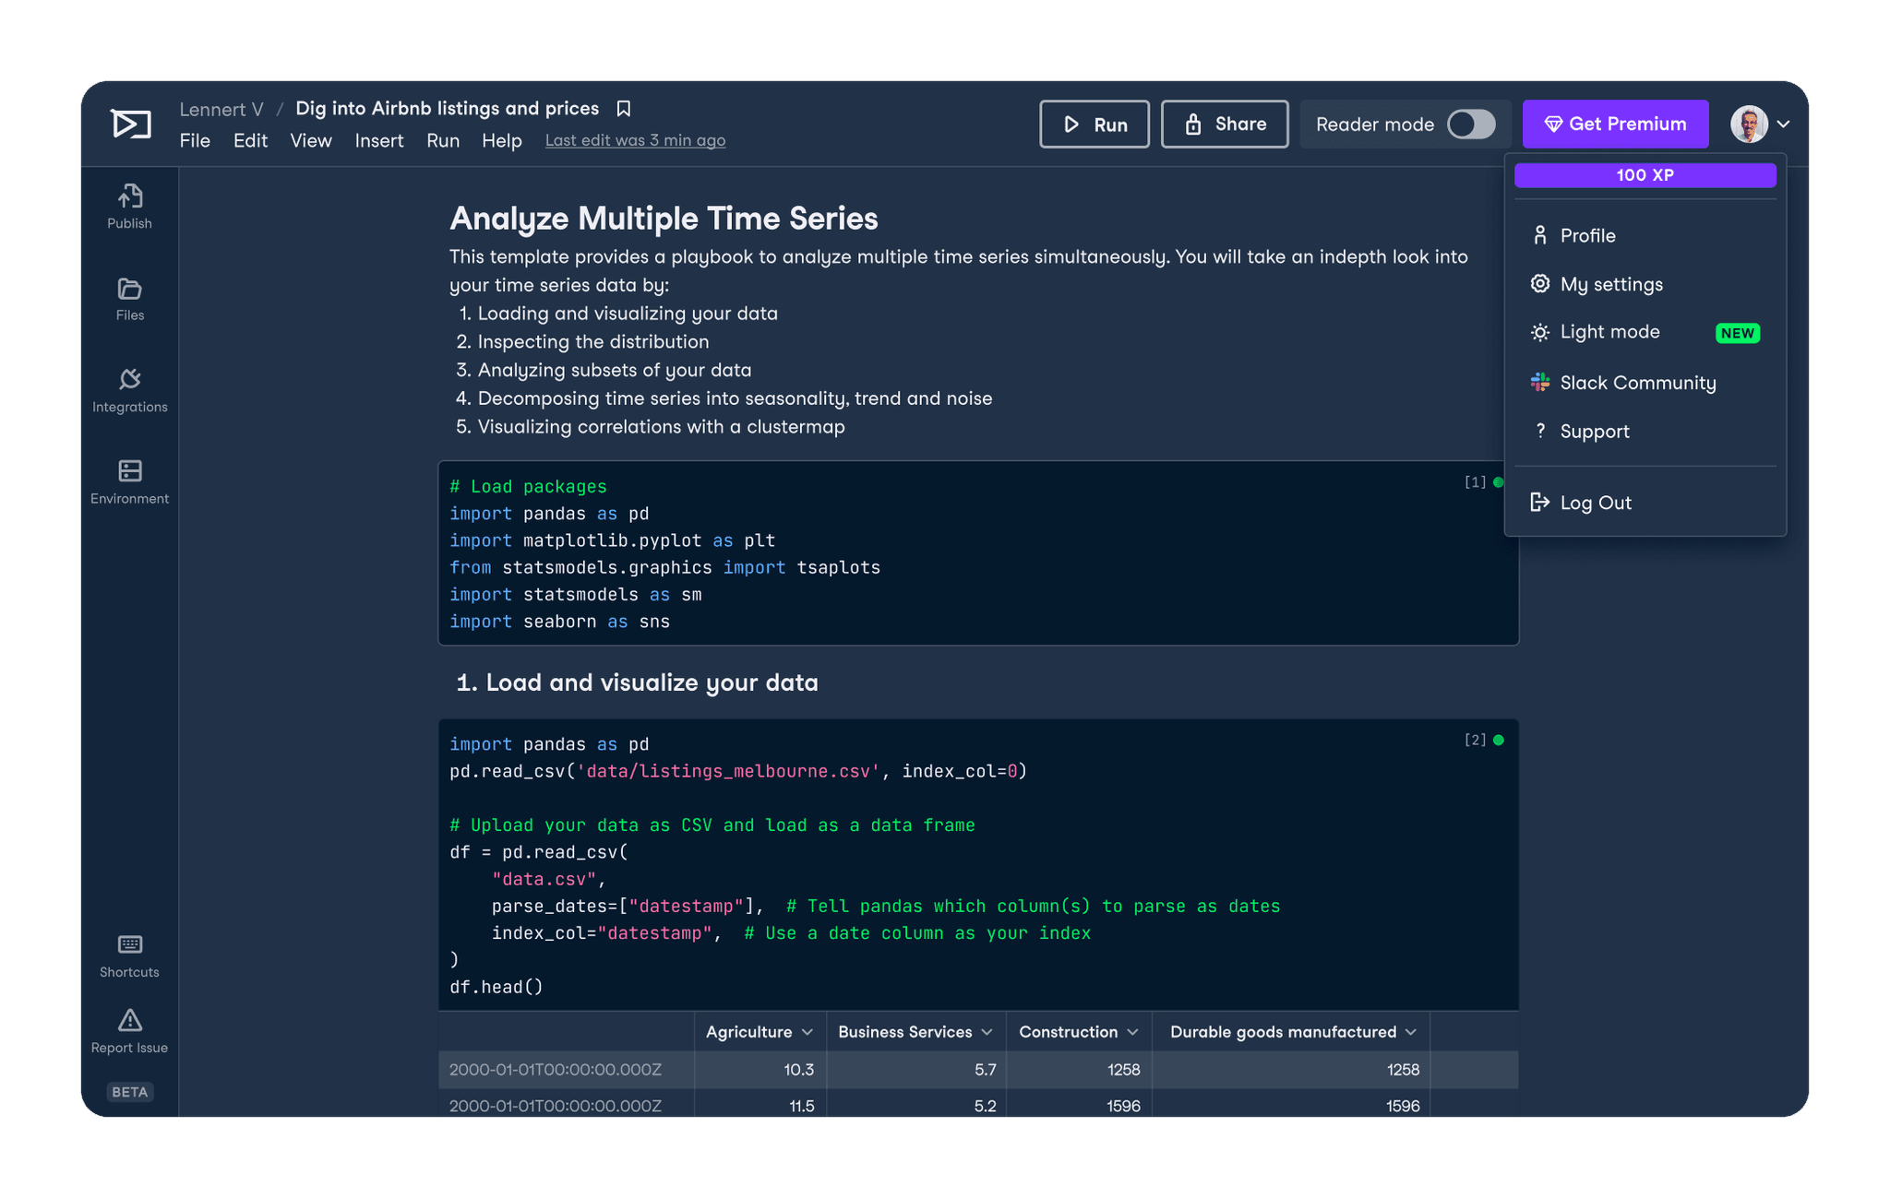This screenshot has width=1890, height=1198.
Task: Click the workspace logo icon
Action: point(130,124)
